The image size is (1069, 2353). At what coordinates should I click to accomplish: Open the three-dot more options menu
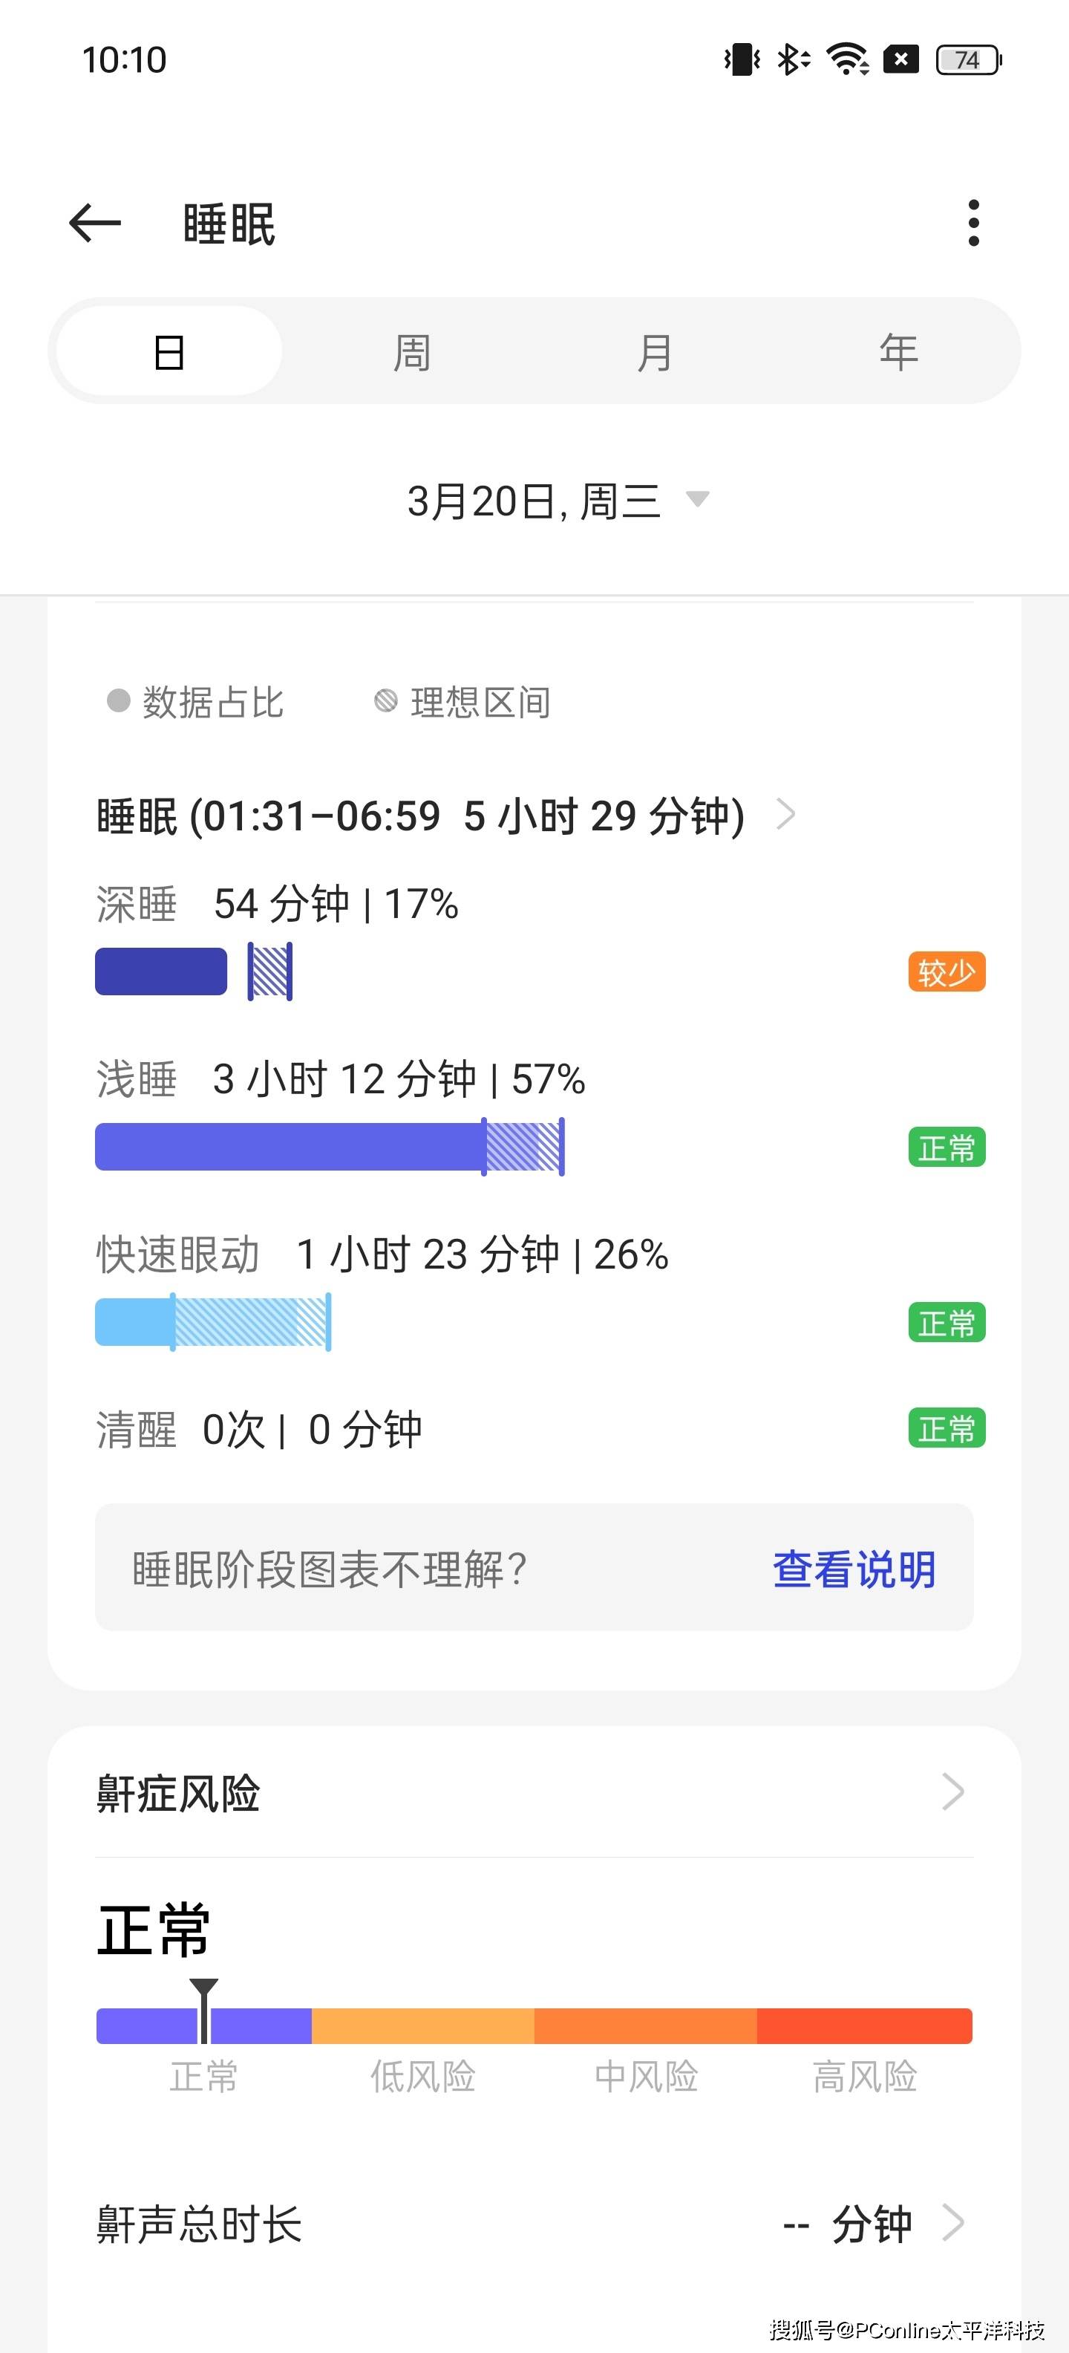tap(973, 223)
